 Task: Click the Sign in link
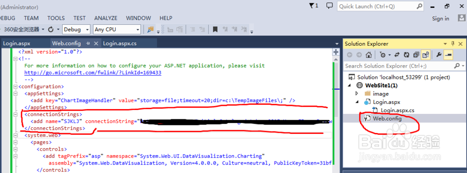[x=440, y=19]
